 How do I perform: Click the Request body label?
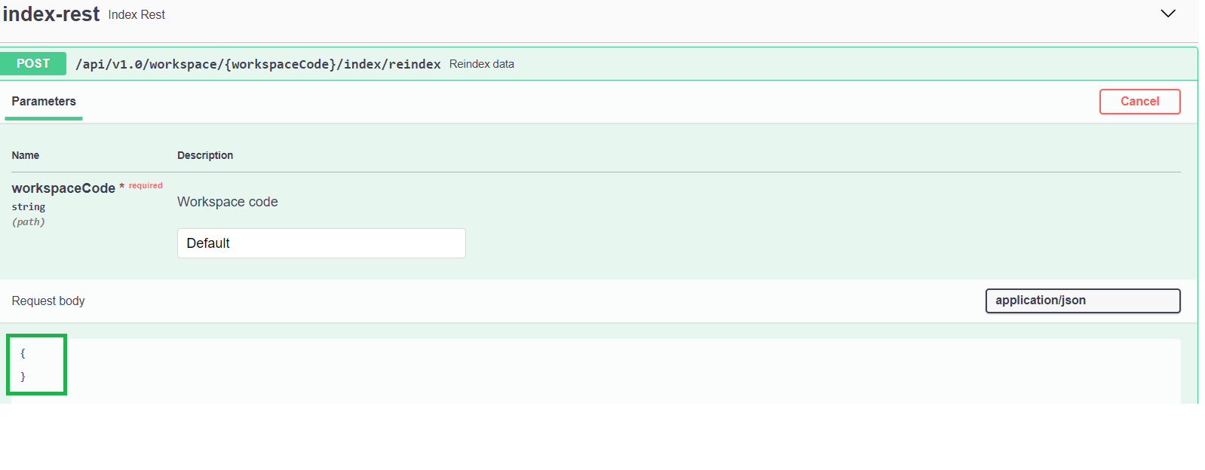point(48,301)
